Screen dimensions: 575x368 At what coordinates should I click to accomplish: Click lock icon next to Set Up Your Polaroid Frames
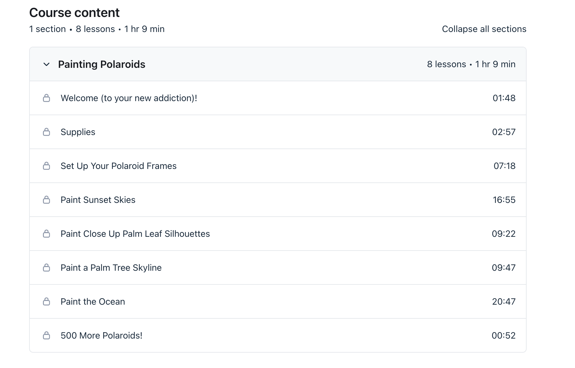coord(46,166)
